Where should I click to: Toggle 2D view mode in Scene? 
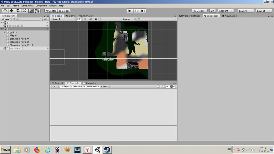[x=79, y=19]
